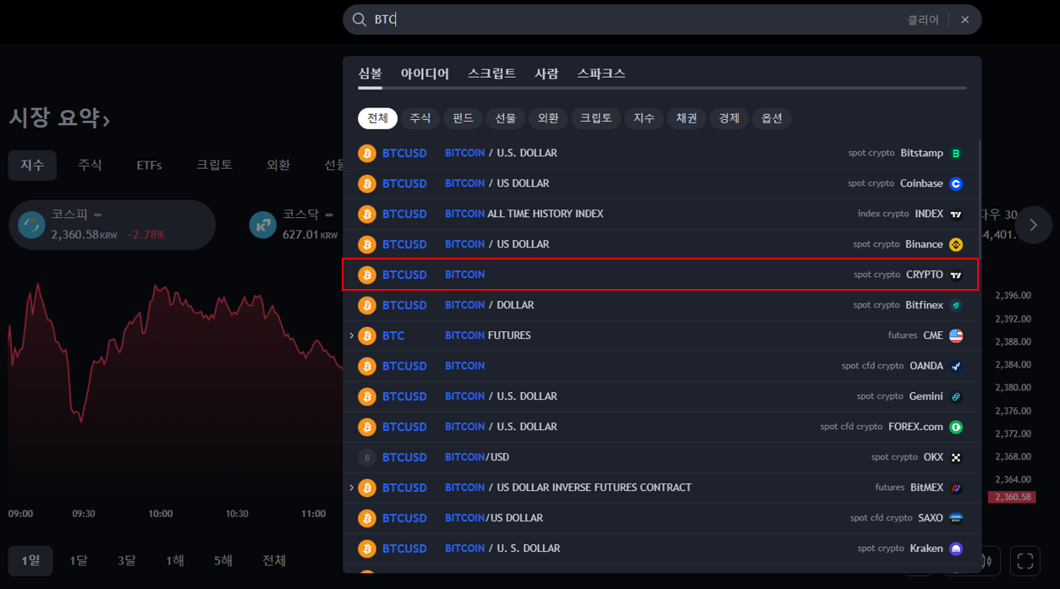Select the 외환 filter chip in the search results
Image resolution: width=1060 pixels, height=589 pixels.
pyautogui.click(x=548, y=118)
